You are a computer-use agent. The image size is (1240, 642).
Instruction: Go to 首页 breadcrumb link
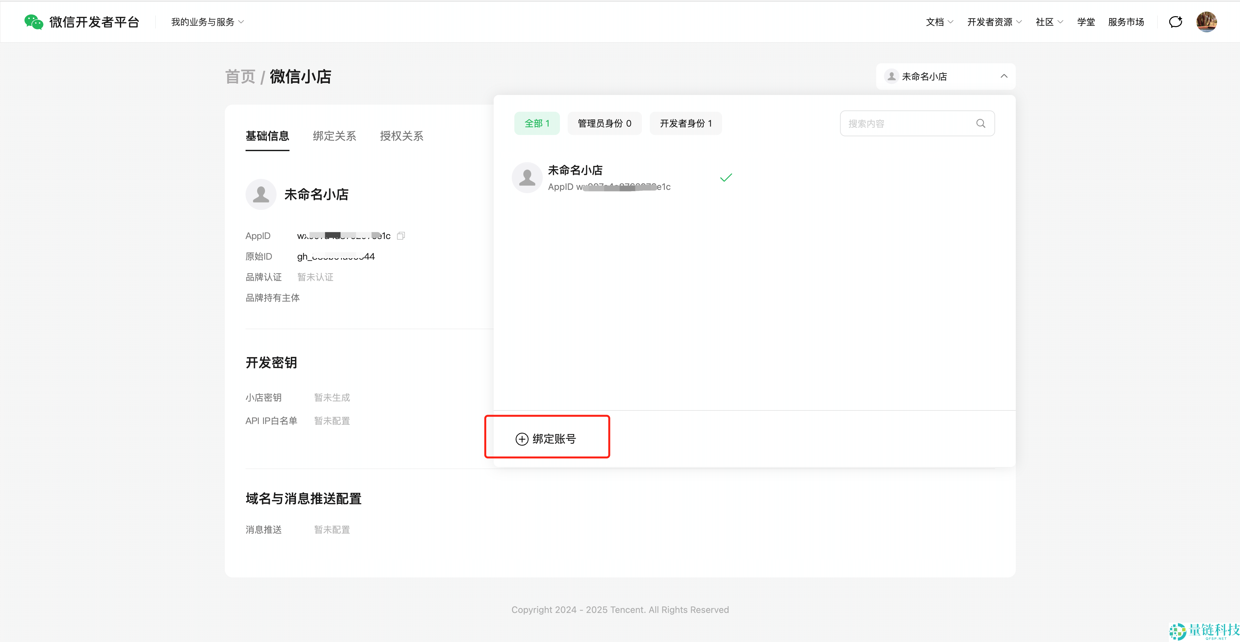240,77
